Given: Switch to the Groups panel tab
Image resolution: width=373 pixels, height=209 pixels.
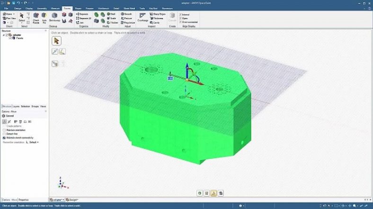Looking at the screenshot, I should coord(35,106).
